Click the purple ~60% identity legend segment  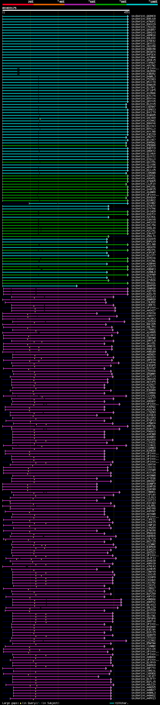(80, 5)
